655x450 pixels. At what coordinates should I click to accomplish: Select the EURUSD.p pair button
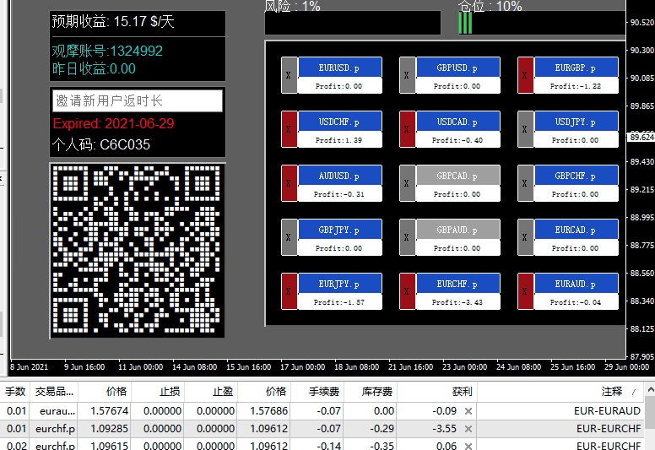[x=339, y=68]
